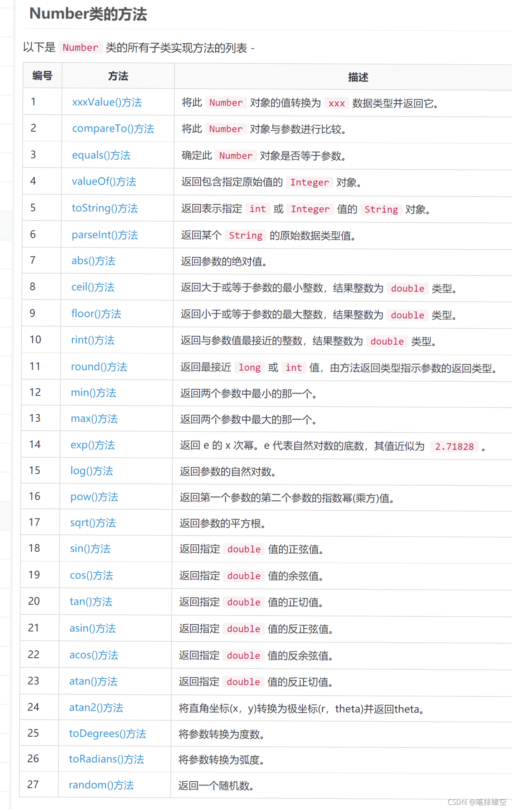
Task: Click description 返回一个随机数
Action: pyautogui.click(x=216, y=786)
